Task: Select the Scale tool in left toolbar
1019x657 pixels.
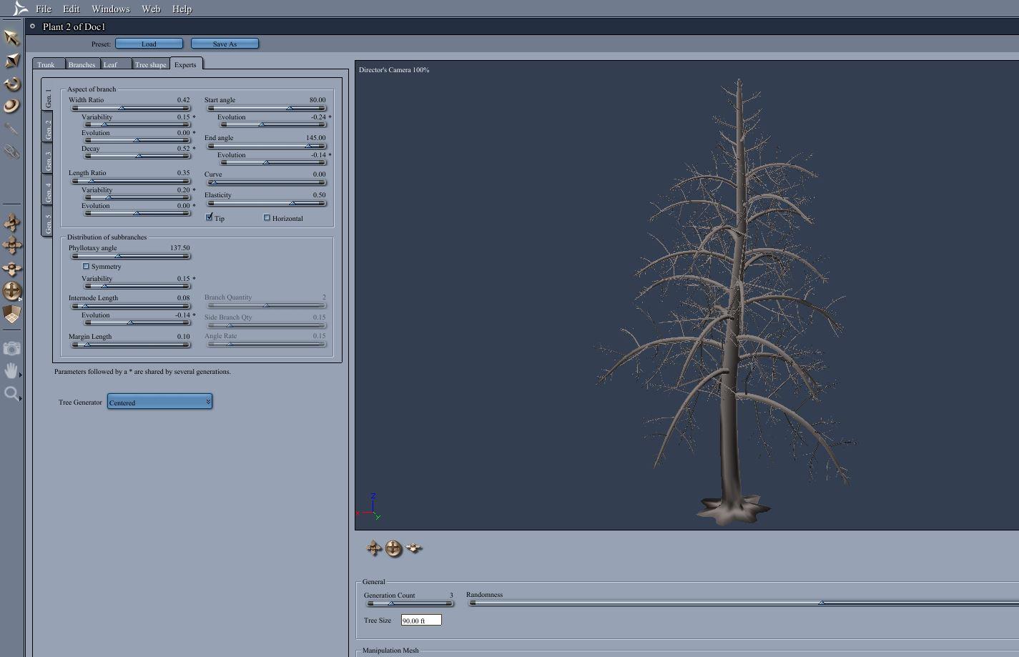Action: coord(11,61)
